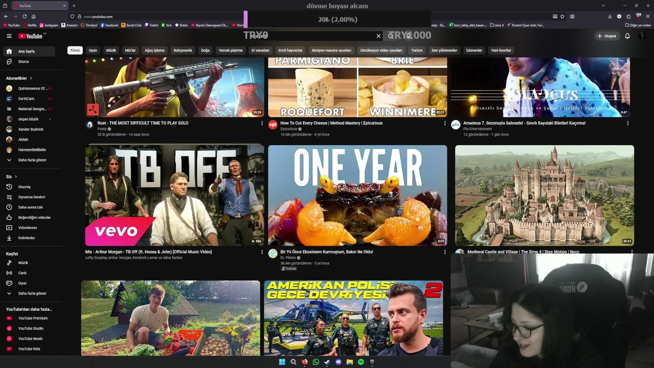Viewport: 654px width, 368px height.
Task: Open a new browser tab
Action: coord(74,6)
